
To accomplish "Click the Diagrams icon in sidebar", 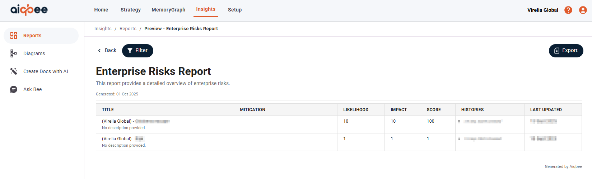I will point(14,53).
